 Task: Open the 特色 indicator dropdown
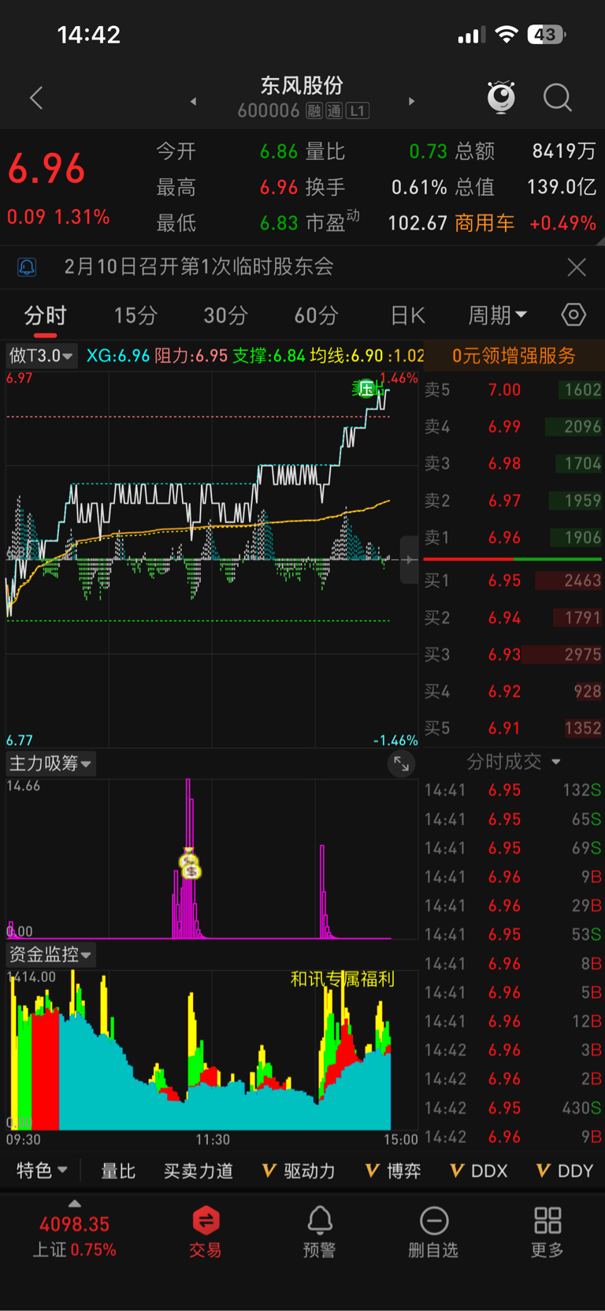point(42,1171)
